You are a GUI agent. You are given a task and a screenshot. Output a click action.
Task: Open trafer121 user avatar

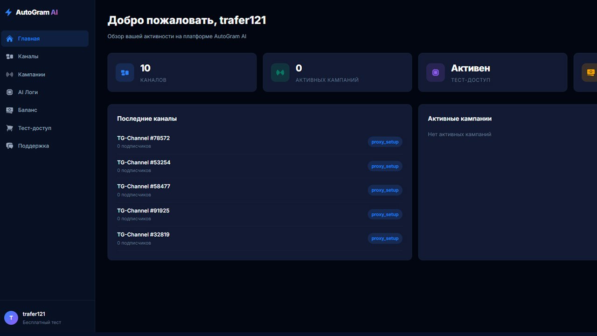[x=11, y=318]
